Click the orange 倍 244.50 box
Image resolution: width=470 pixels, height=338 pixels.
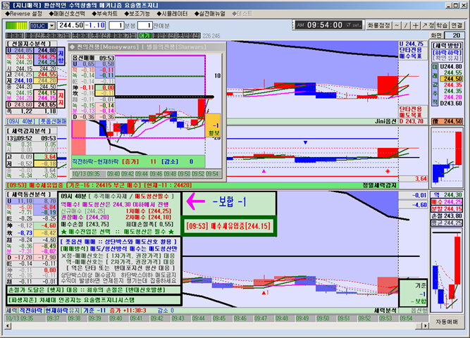[447, 121]
